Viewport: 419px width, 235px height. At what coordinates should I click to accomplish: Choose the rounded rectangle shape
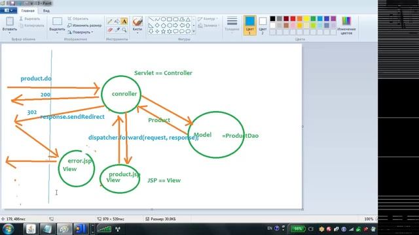[175, 19]
